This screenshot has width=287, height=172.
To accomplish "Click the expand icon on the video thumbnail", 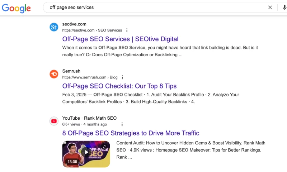I will pyautogui.click(x=104, y=146).
